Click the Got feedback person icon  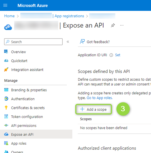(82, 42)
